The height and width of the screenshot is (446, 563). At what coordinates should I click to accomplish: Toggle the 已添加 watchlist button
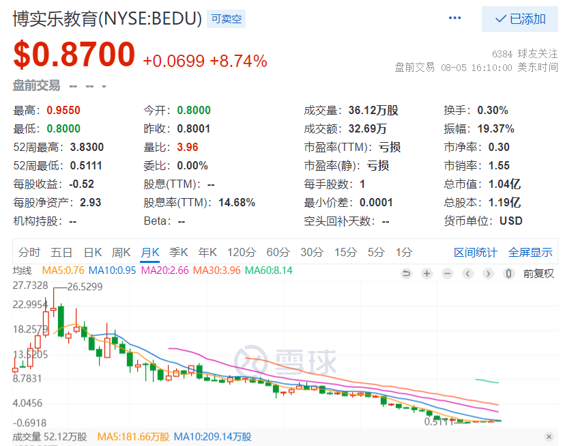pyautogui.click(x=520, y=19)
